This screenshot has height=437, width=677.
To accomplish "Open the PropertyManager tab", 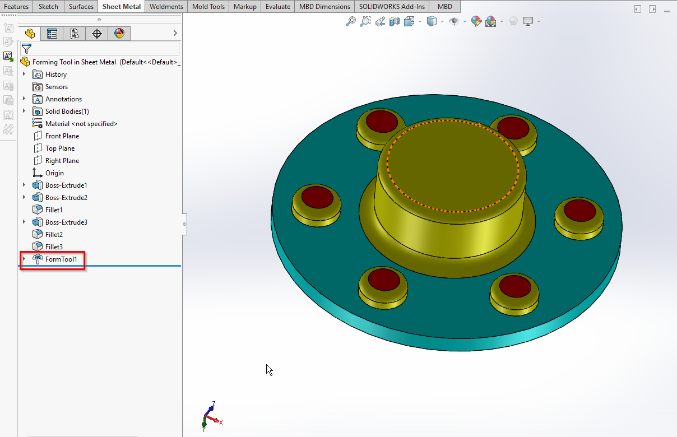I will (x=52, y=34).
